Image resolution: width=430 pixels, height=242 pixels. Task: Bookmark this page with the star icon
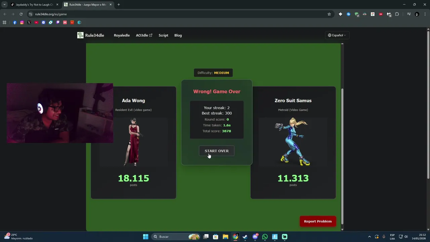(329, 14)
